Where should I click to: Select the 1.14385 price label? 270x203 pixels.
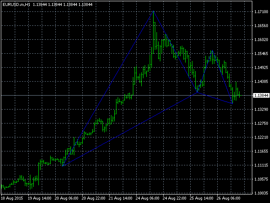tap(261, 82)
